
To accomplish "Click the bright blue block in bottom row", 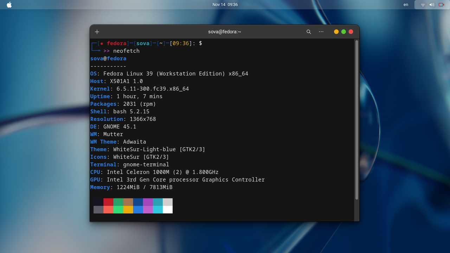I will tap(138, 209).
